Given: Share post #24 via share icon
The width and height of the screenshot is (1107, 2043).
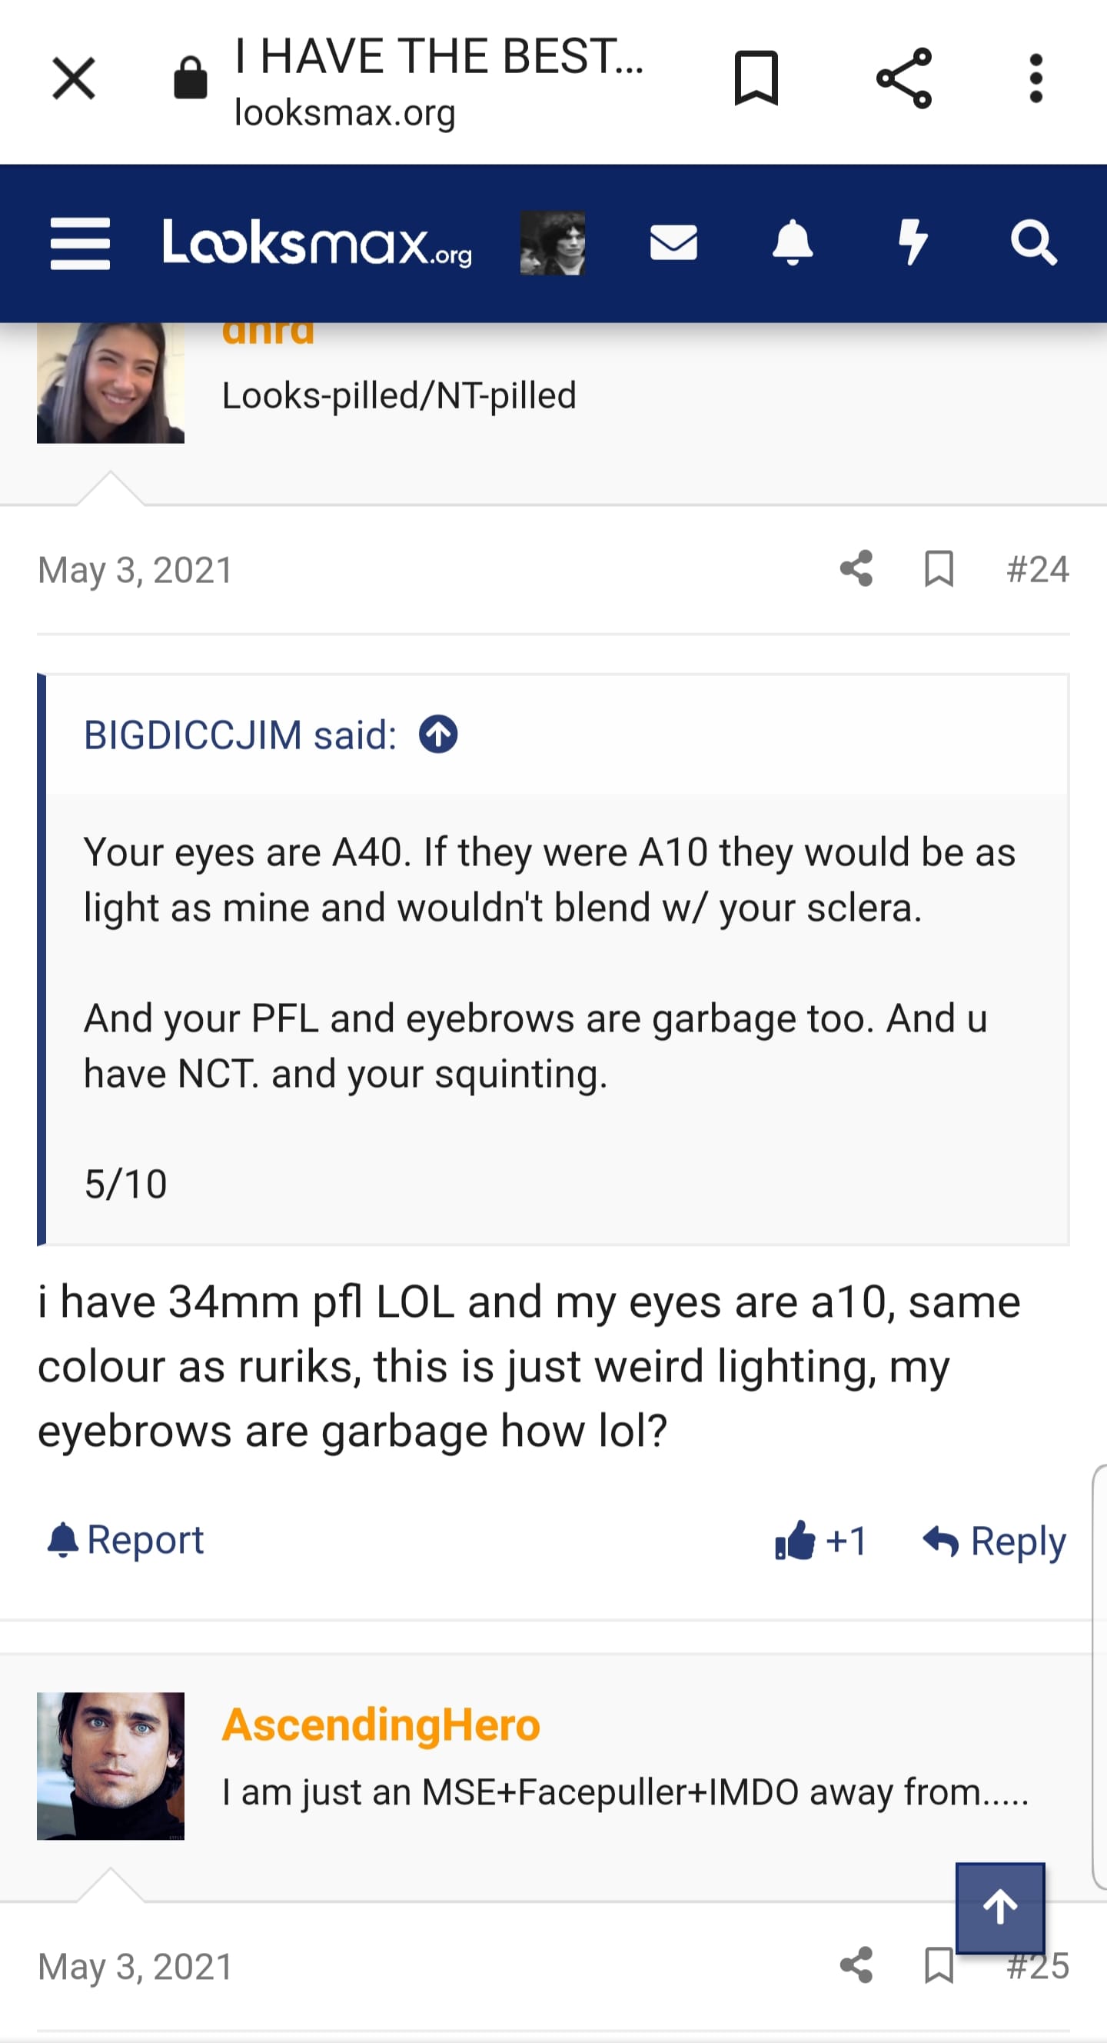Looking at the screenshot, I should point(856,568).
